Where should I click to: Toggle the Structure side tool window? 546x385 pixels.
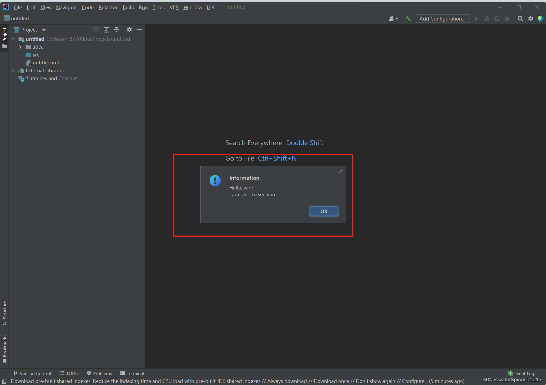[x=4, y=313]
